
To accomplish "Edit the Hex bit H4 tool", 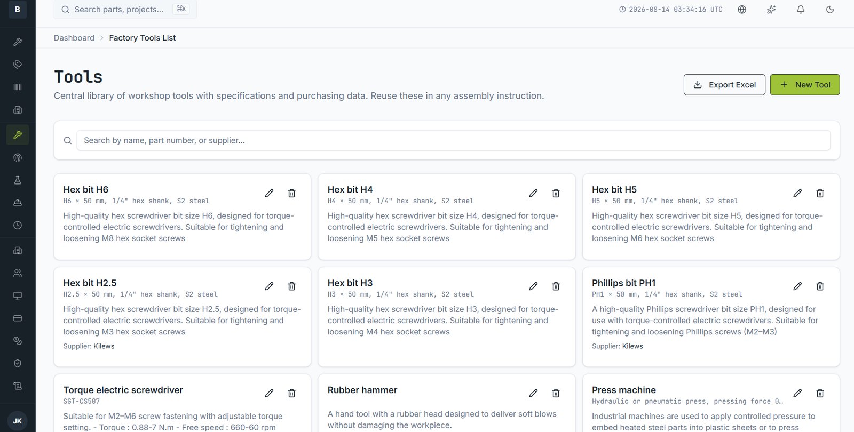I will coord(533,193).
